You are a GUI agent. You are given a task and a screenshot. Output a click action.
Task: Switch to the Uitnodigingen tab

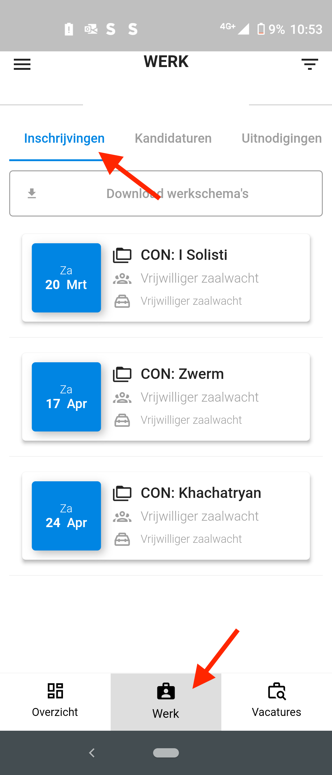coord(282,138)
